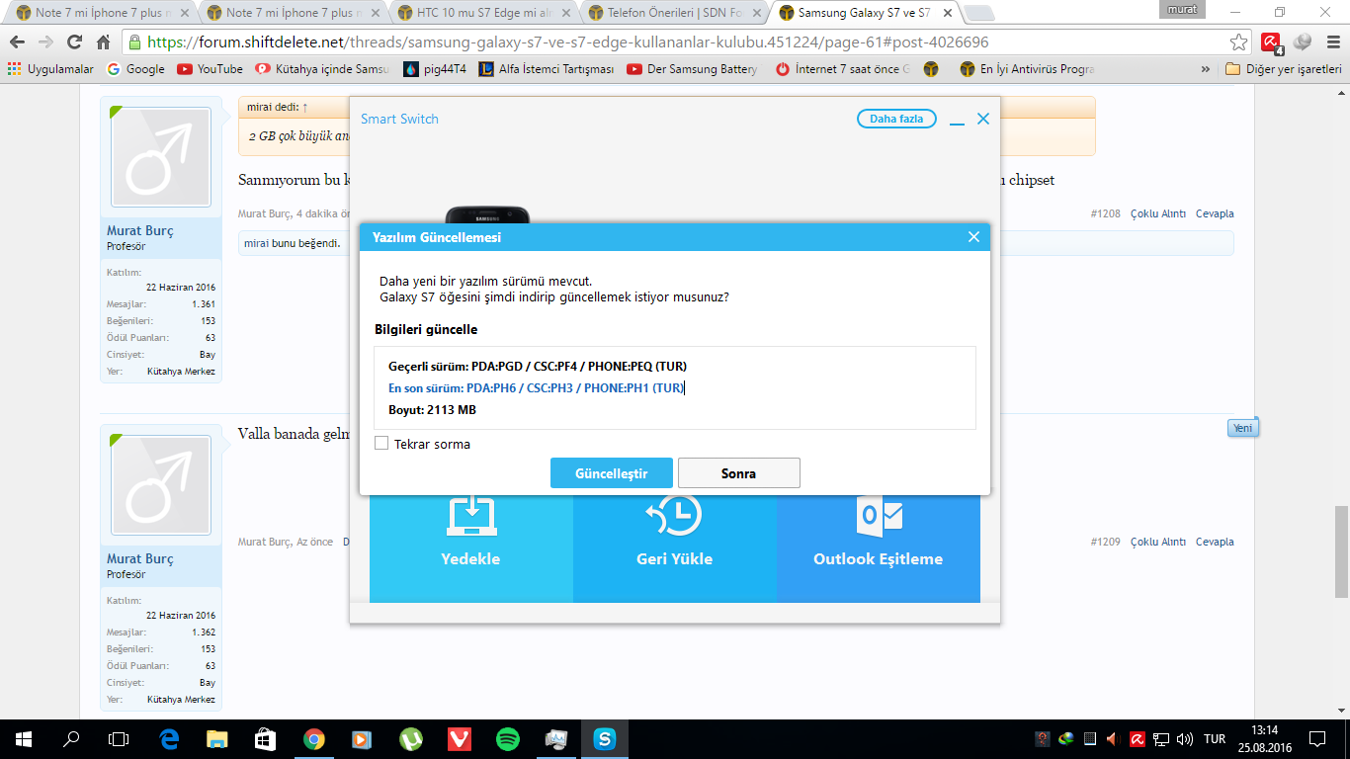Viewport: 1350px width, 759px height.
Task: Open a new Chrome tab
Action: point(978,13)
